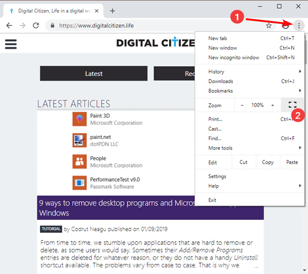Choose Find from the menu
The height and width of the screenshot is (274, 308).
[x=250, y=138]
